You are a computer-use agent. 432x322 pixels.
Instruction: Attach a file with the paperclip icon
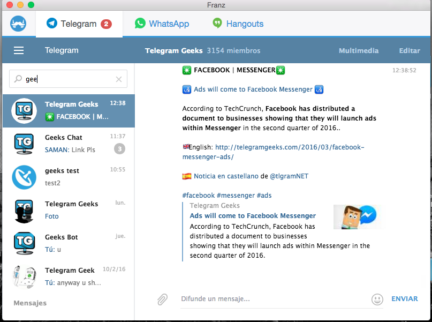(x=163, y=299)
